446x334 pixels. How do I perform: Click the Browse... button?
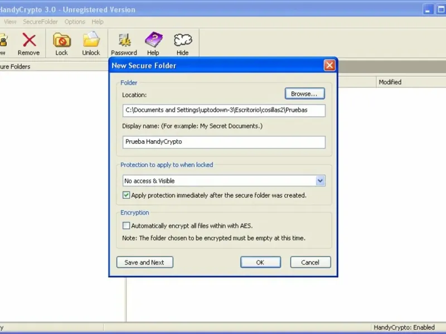tap(304, 94)
